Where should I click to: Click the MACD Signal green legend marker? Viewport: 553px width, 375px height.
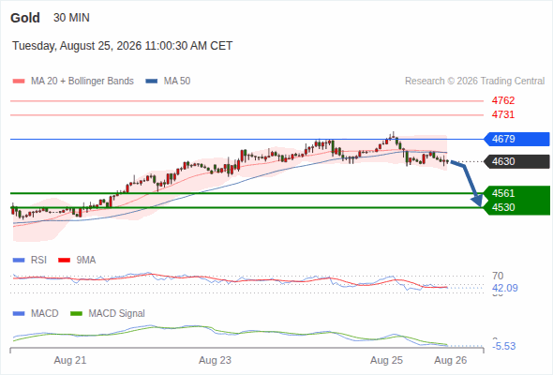[76, 314]
